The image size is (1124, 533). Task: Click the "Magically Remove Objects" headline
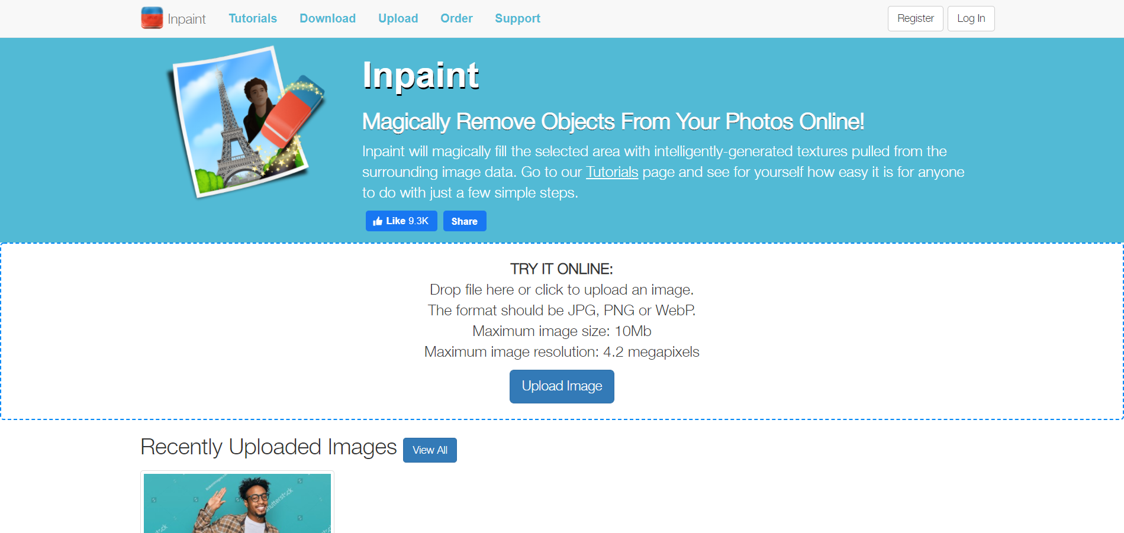pyautogui.click(x=613, y=122)
